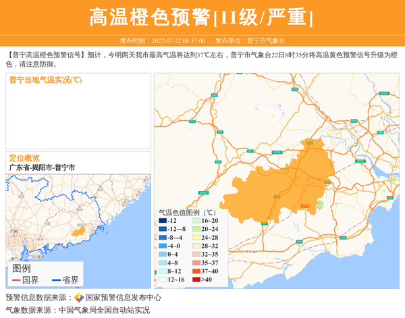405x318 pixels.
Task: Select the 定位概览 panel heading
Action: point(24,158)
